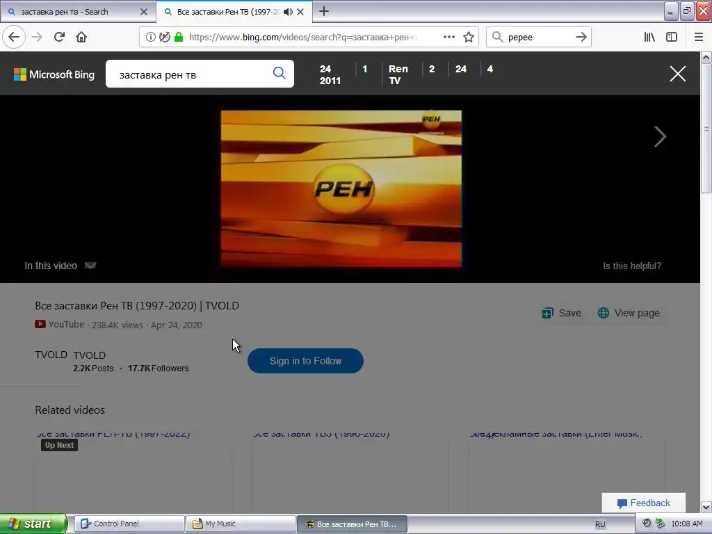Screen dimensions: 712x534
Task: Select the '24 2011' filter chip
Action: (330, 75)
